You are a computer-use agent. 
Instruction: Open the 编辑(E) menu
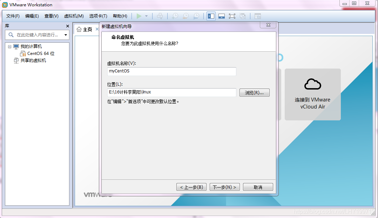click(32, 16)
